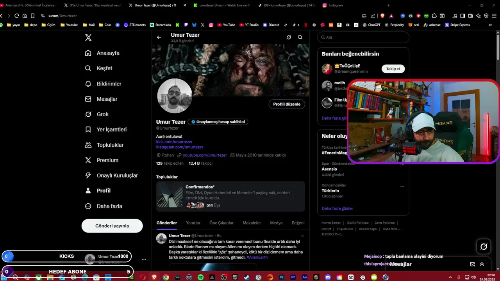Select the Gönderiler tab
Image resolution: width=500 pixels, height=281 pixels.
[167, 223]
